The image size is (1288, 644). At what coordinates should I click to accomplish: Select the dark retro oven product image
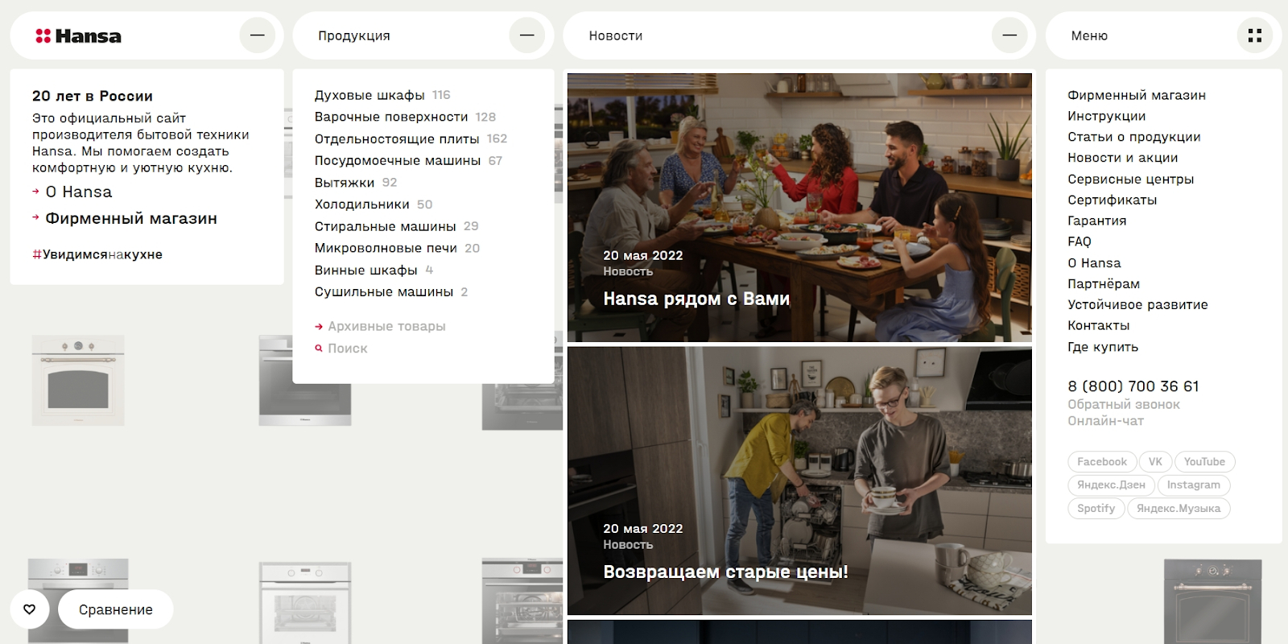(x=1213, y=601)
